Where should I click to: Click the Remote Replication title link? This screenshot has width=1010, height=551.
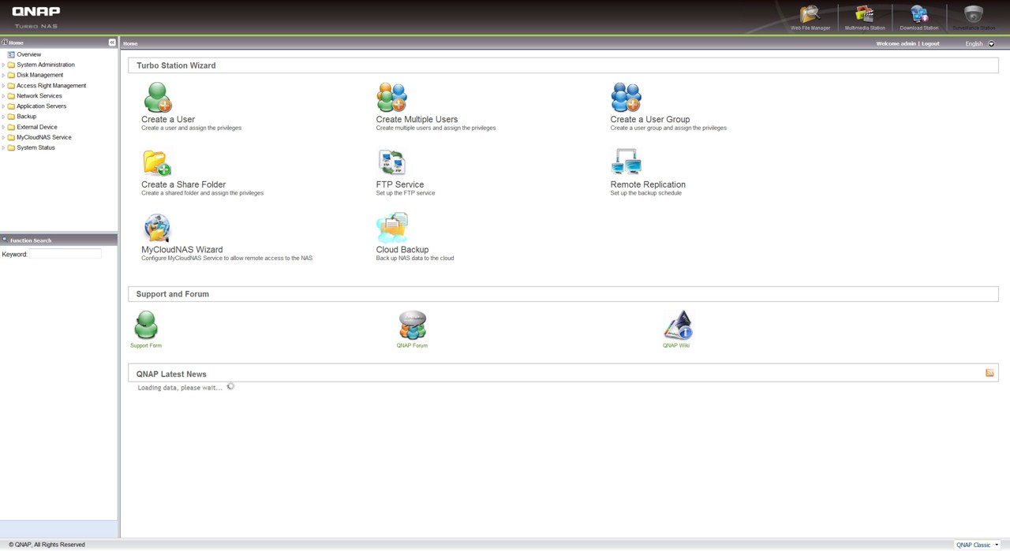coord(648,184)
